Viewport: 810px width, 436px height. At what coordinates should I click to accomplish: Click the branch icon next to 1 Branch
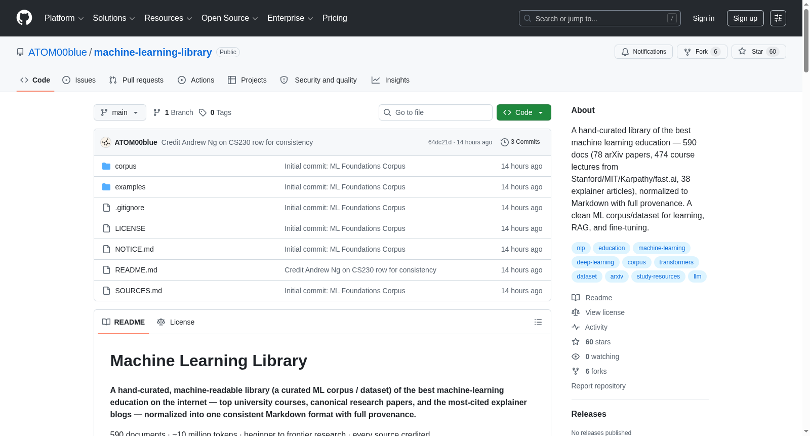[x=157, y=112]
